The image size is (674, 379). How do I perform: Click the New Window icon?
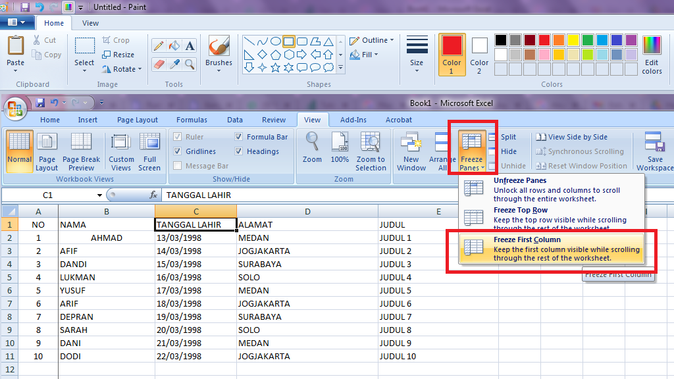point(411,142)
